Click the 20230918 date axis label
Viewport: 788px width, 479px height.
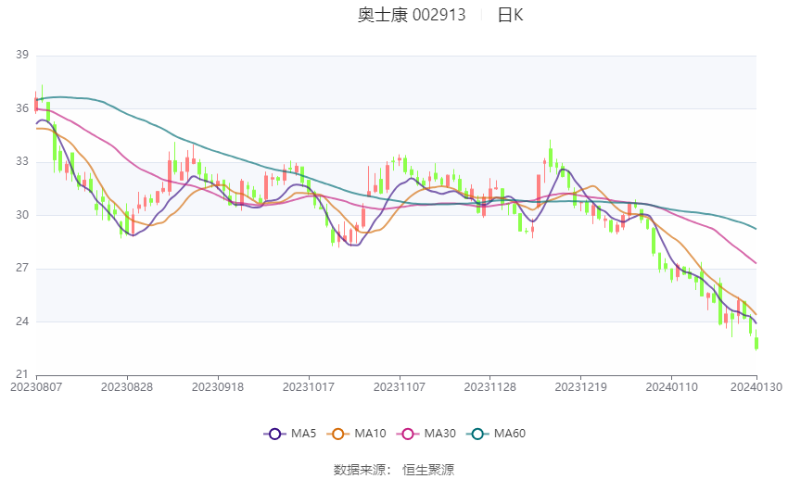coord(218,387)
